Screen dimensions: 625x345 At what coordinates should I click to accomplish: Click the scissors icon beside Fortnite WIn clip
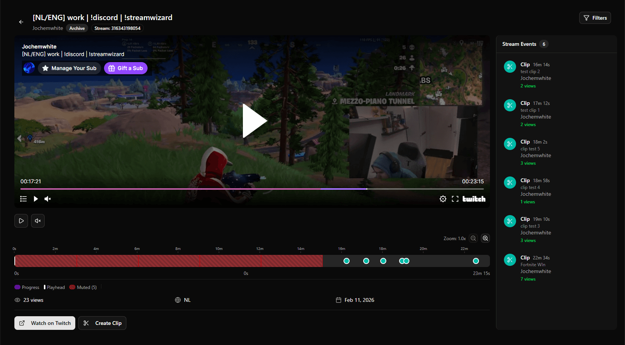(510, 260)
